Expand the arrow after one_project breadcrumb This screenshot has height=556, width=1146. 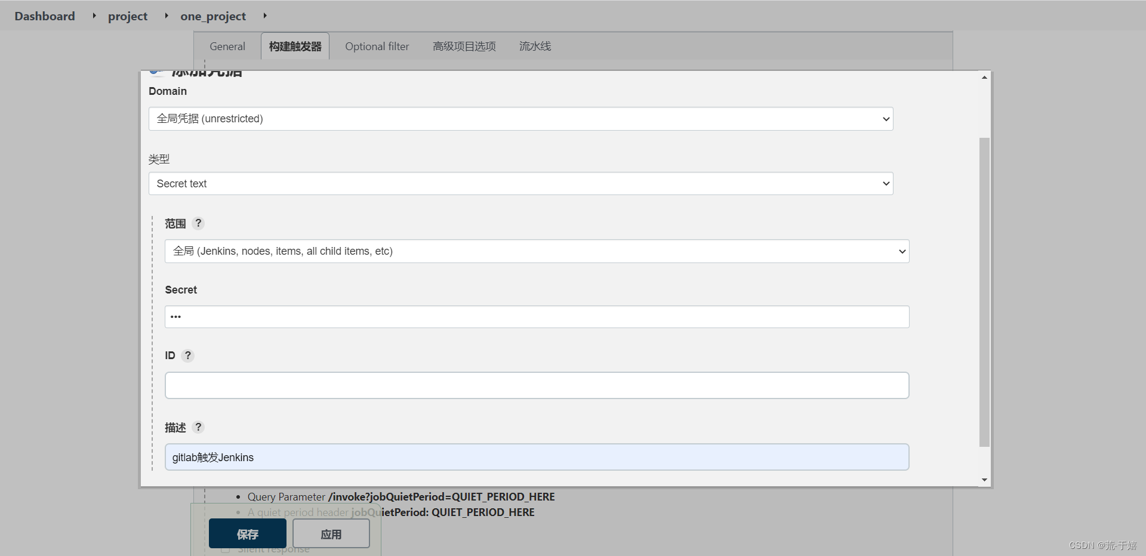265,16
